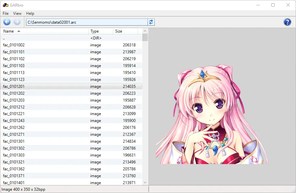Select file fac_0101301
296x193 pixels.
(71, 141)
